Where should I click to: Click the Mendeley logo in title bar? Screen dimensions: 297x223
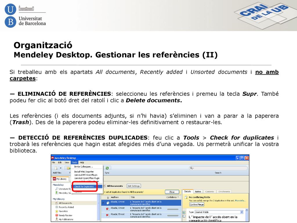pos(53,158)
